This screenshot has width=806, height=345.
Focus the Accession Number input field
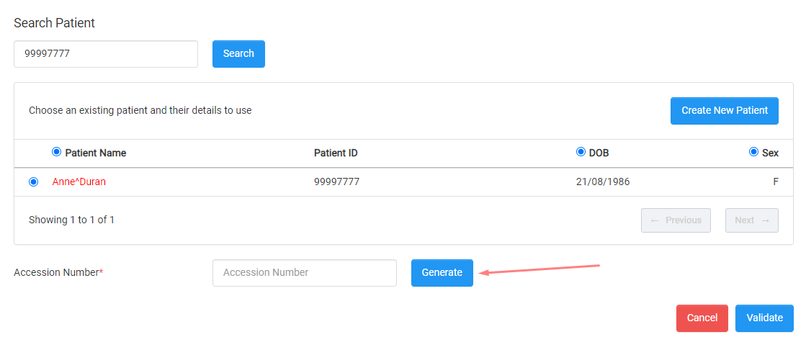304,272
